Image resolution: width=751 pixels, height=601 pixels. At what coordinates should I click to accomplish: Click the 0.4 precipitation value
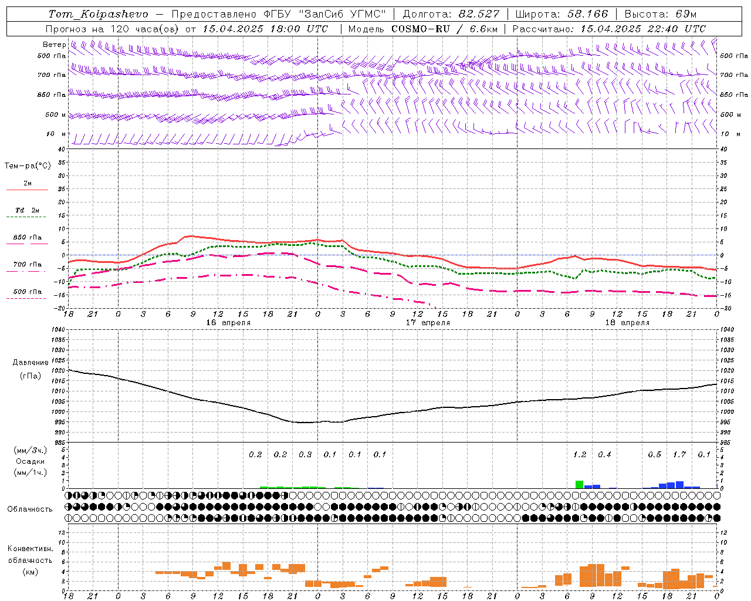604,455
